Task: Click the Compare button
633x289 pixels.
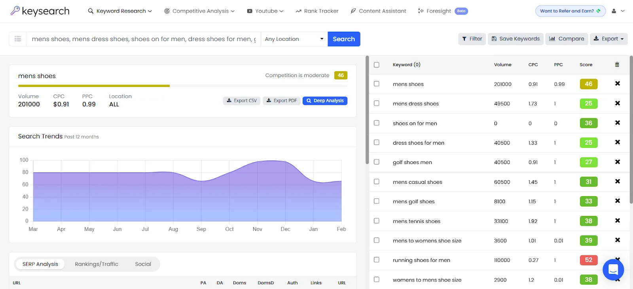Action: [x=567, y=39]
